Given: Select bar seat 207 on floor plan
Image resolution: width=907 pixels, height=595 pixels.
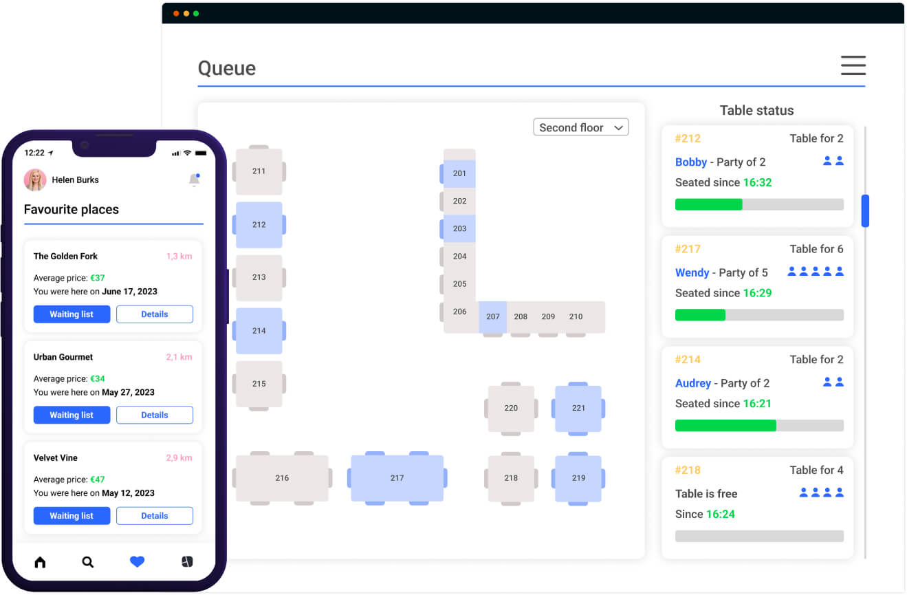Looking at the screenshot, I should [x=493, y=317].
